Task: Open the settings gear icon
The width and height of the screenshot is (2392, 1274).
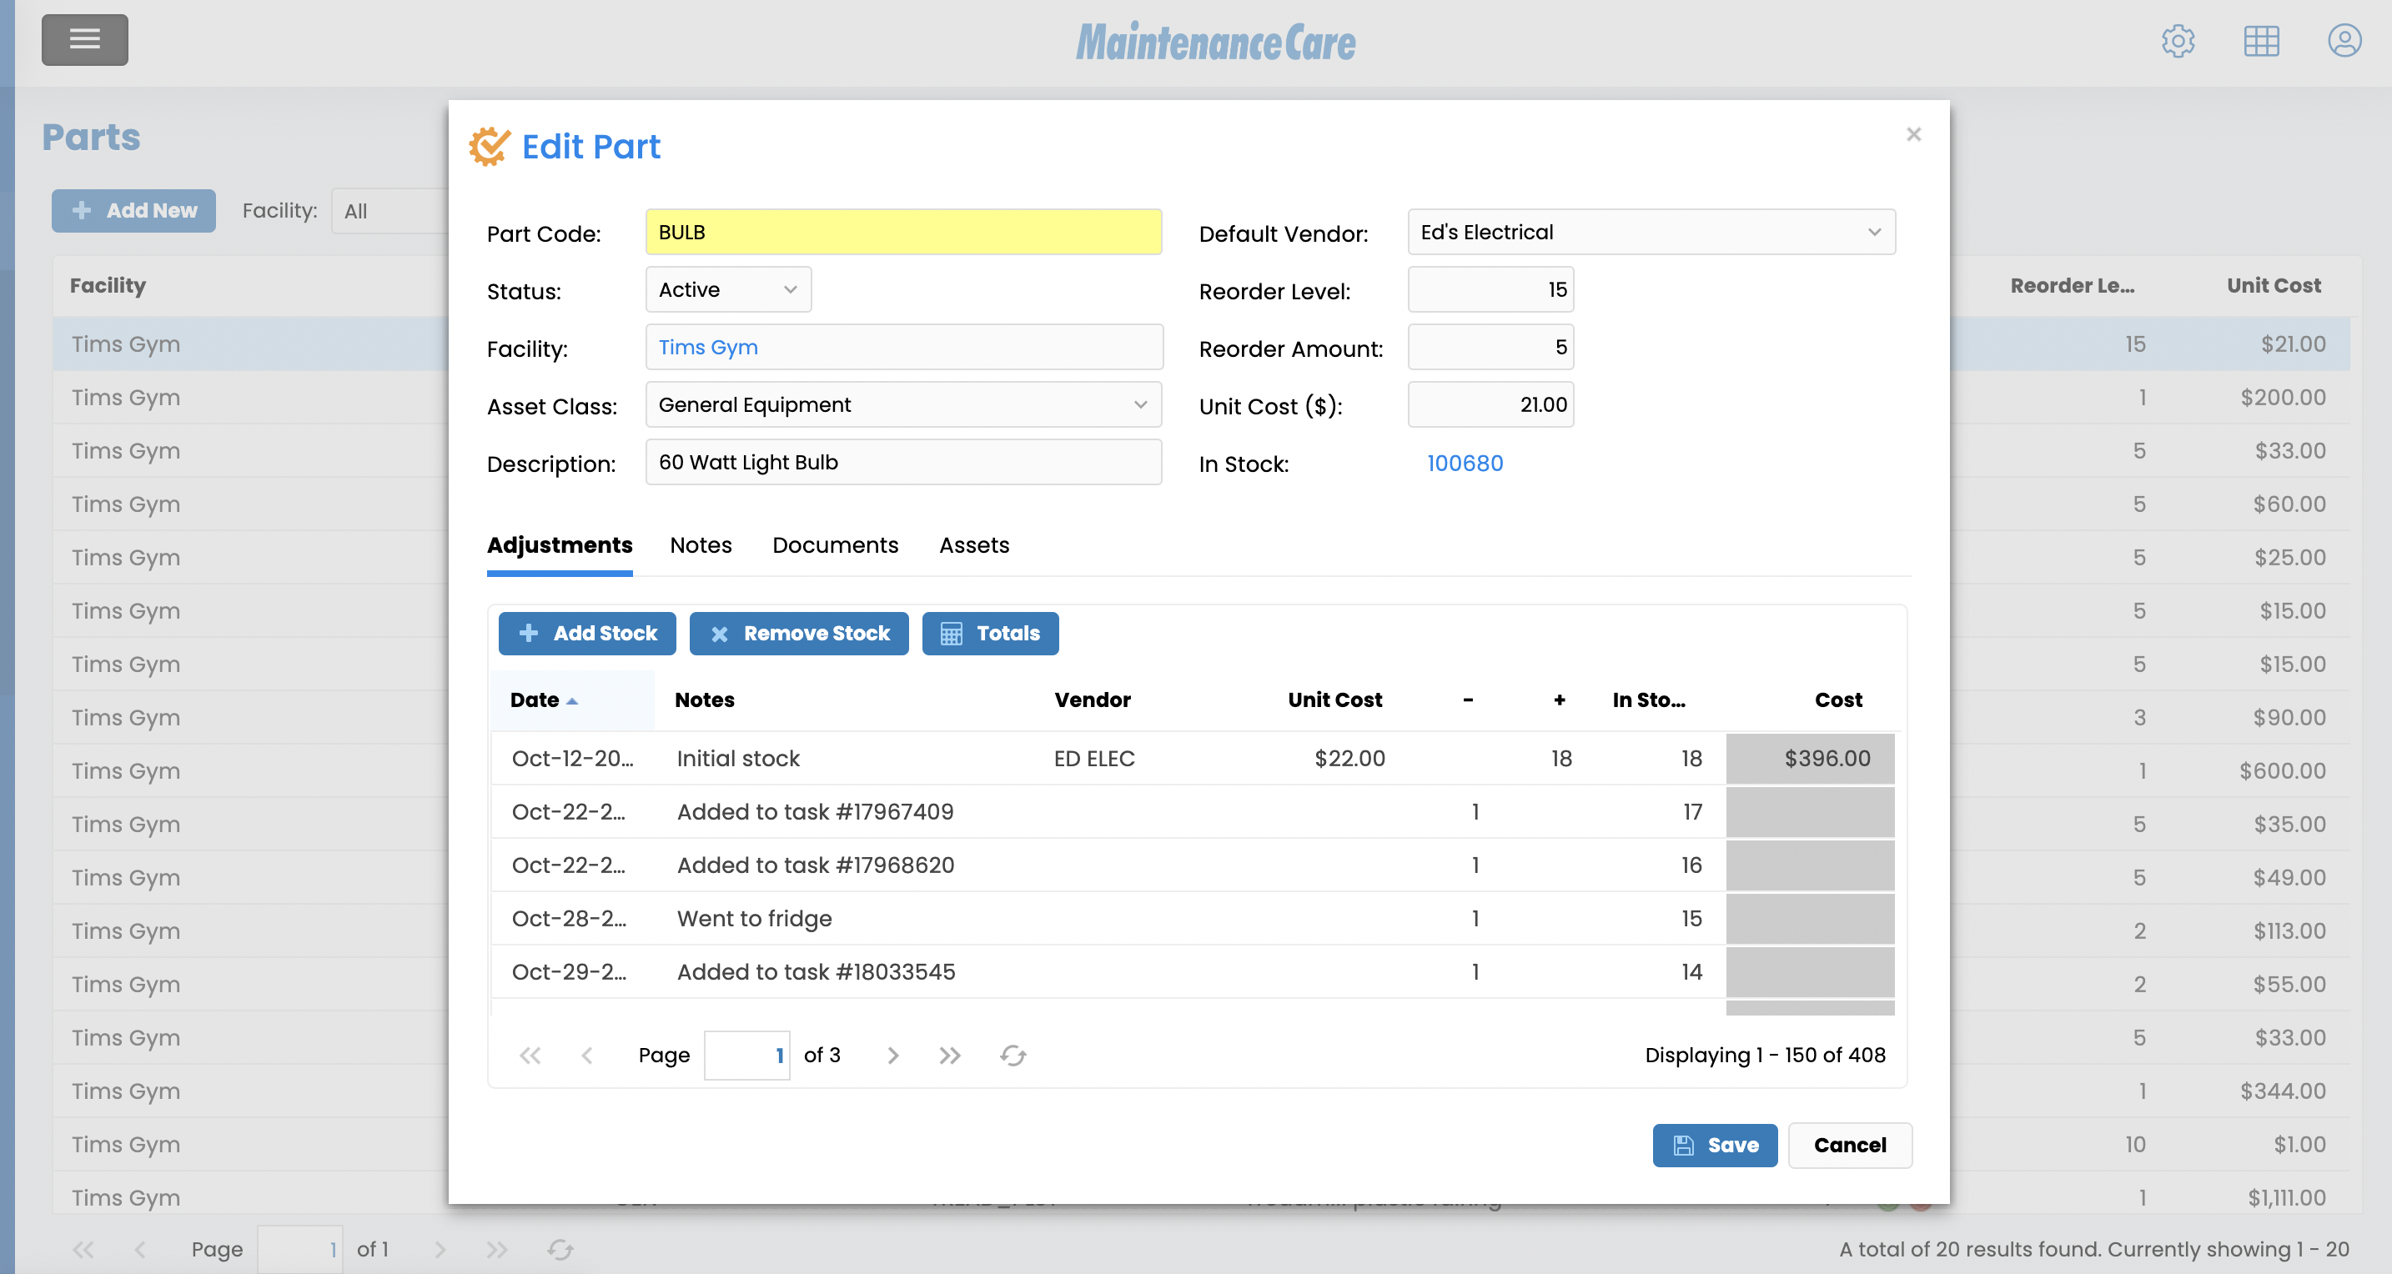Action: click(x=2178, y=41)
